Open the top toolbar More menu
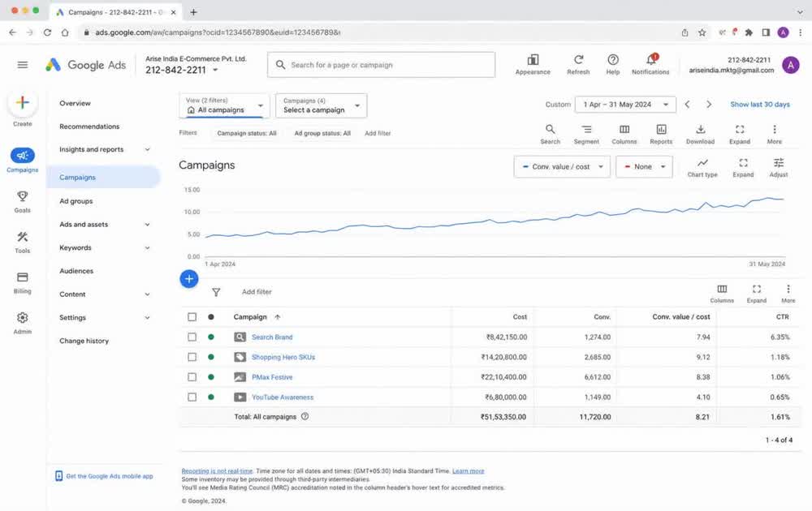 coord(774,129)
